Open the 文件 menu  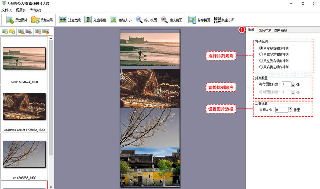coord(7,10)
